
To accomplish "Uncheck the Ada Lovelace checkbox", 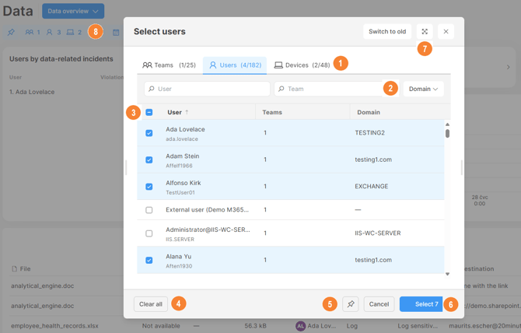I will pyautogui.click(x=149, y=133).
